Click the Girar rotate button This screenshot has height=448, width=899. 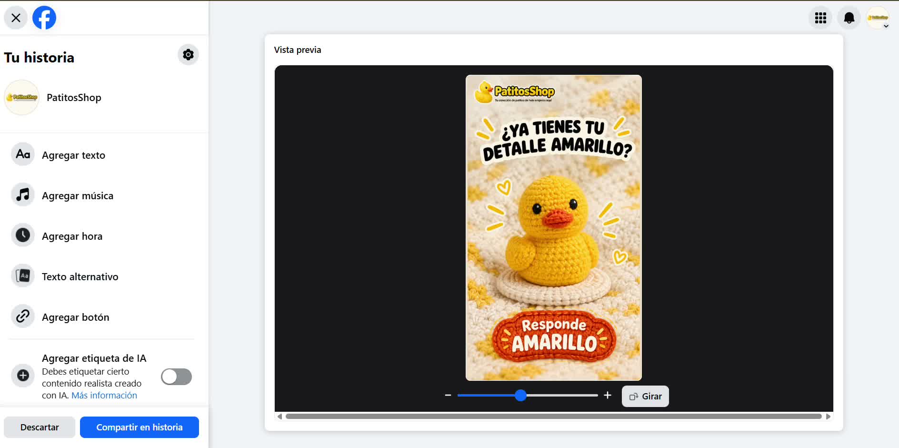(645, 397)
